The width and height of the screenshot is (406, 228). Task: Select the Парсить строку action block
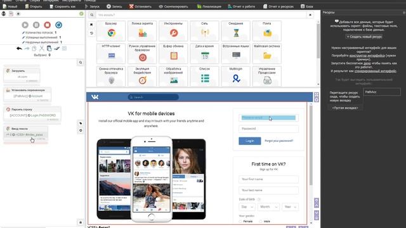click(x=32, y=114)
